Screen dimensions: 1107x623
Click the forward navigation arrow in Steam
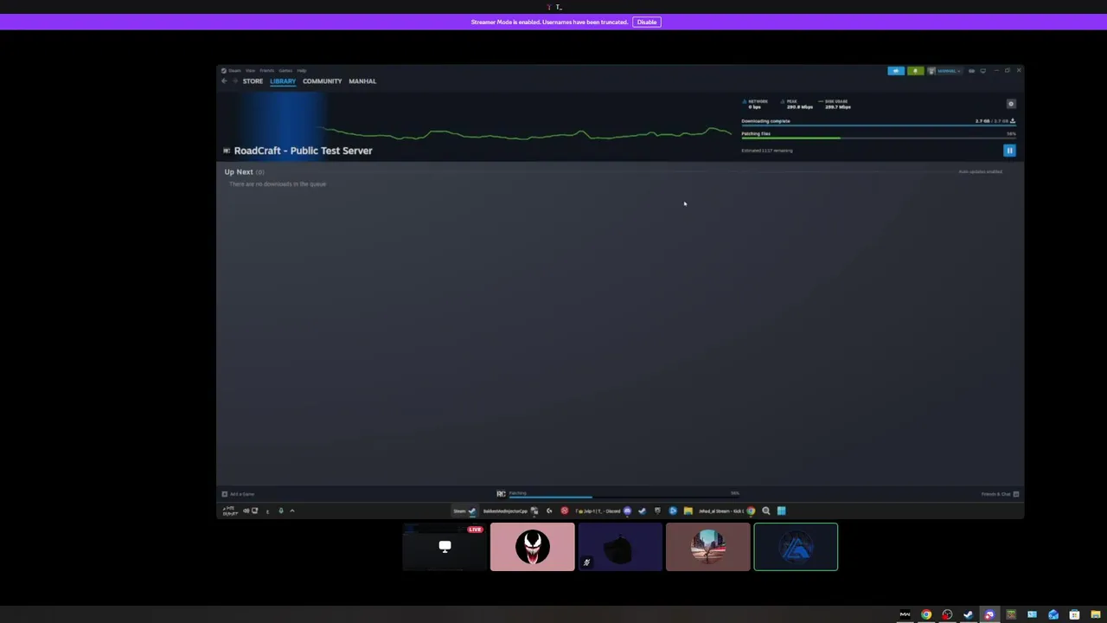click(x=234, y=81)
